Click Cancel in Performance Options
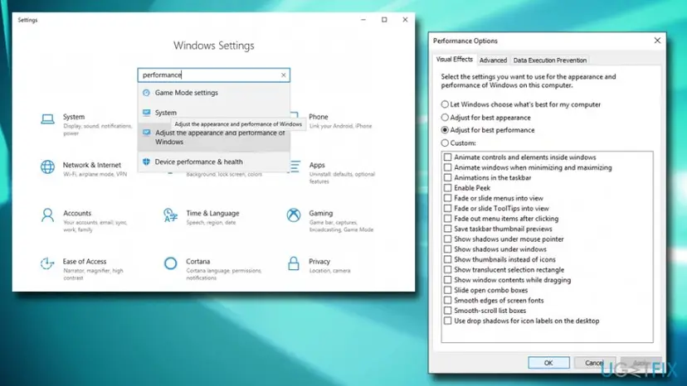The height and width of the screenshot is (386, 687). tap(594, 363)
